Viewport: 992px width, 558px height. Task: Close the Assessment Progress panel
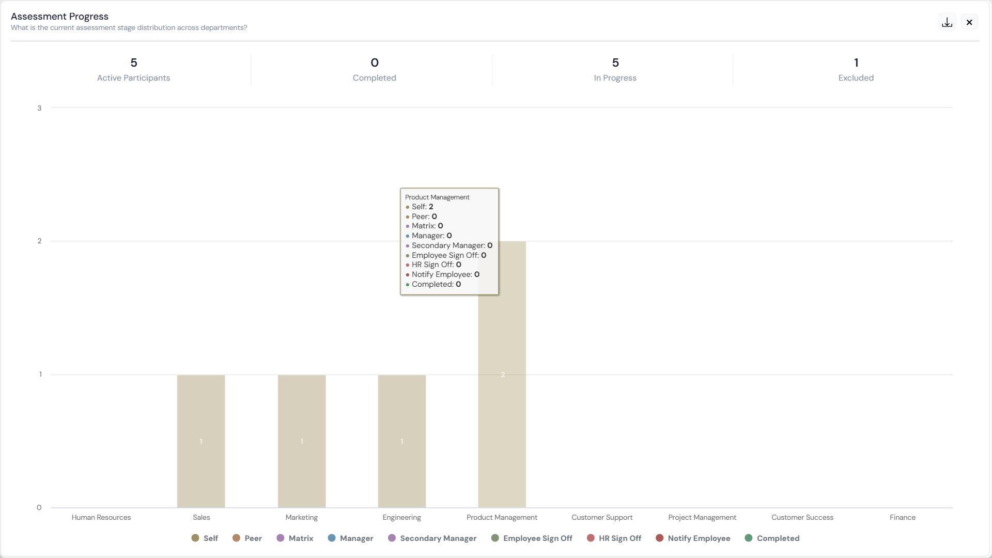pos(969,22)
